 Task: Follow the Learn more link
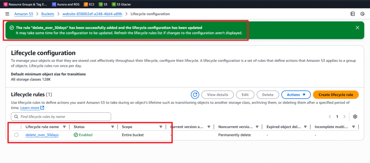(30, 108)
